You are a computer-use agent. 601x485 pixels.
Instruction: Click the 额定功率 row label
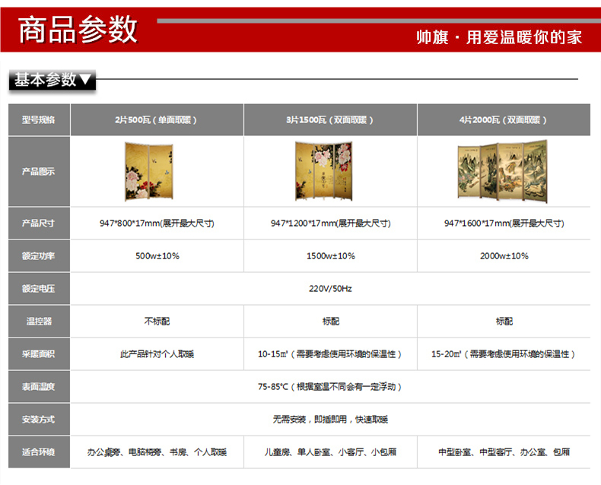point(39,256)
